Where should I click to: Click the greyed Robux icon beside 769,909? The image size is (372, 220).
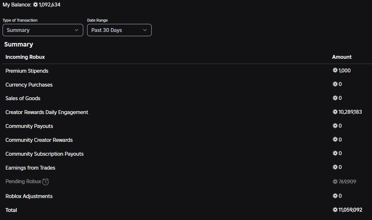click(335, 182)
